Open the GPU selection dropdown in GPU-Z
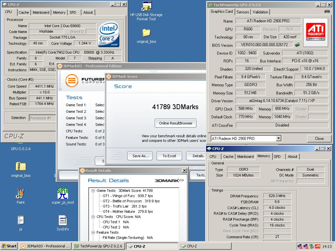The image size is (335, 251). [x=278, y=138]
